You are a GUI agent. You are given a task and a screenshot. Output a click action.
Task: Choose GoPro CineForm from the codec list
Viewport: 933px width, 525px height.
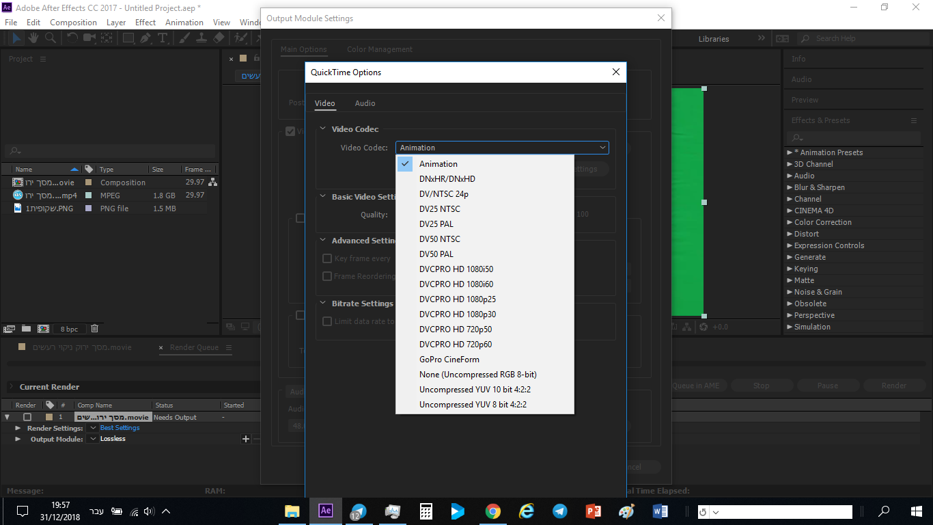[x=449, y=360]
